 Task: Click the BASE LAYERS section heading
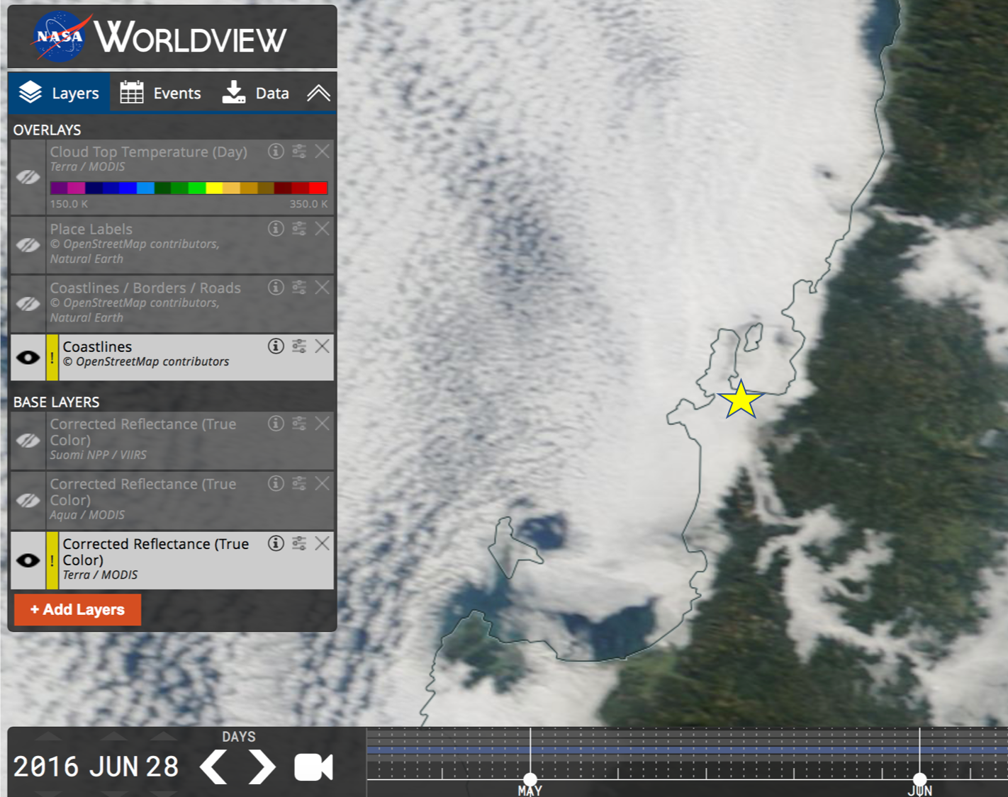pyautogui.click(x=56, y=402)
